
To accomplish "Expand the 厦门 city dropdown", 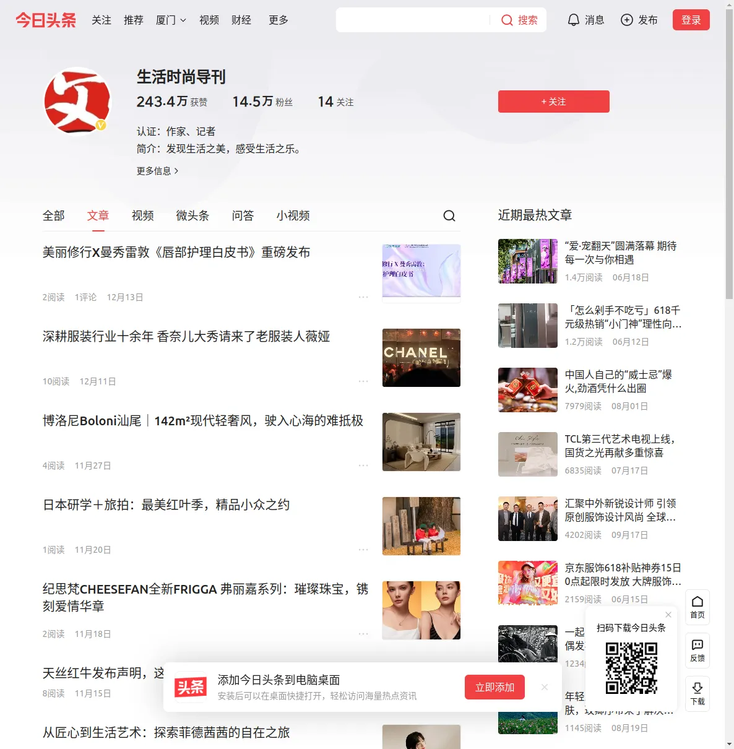I will (x=171, y=20).
